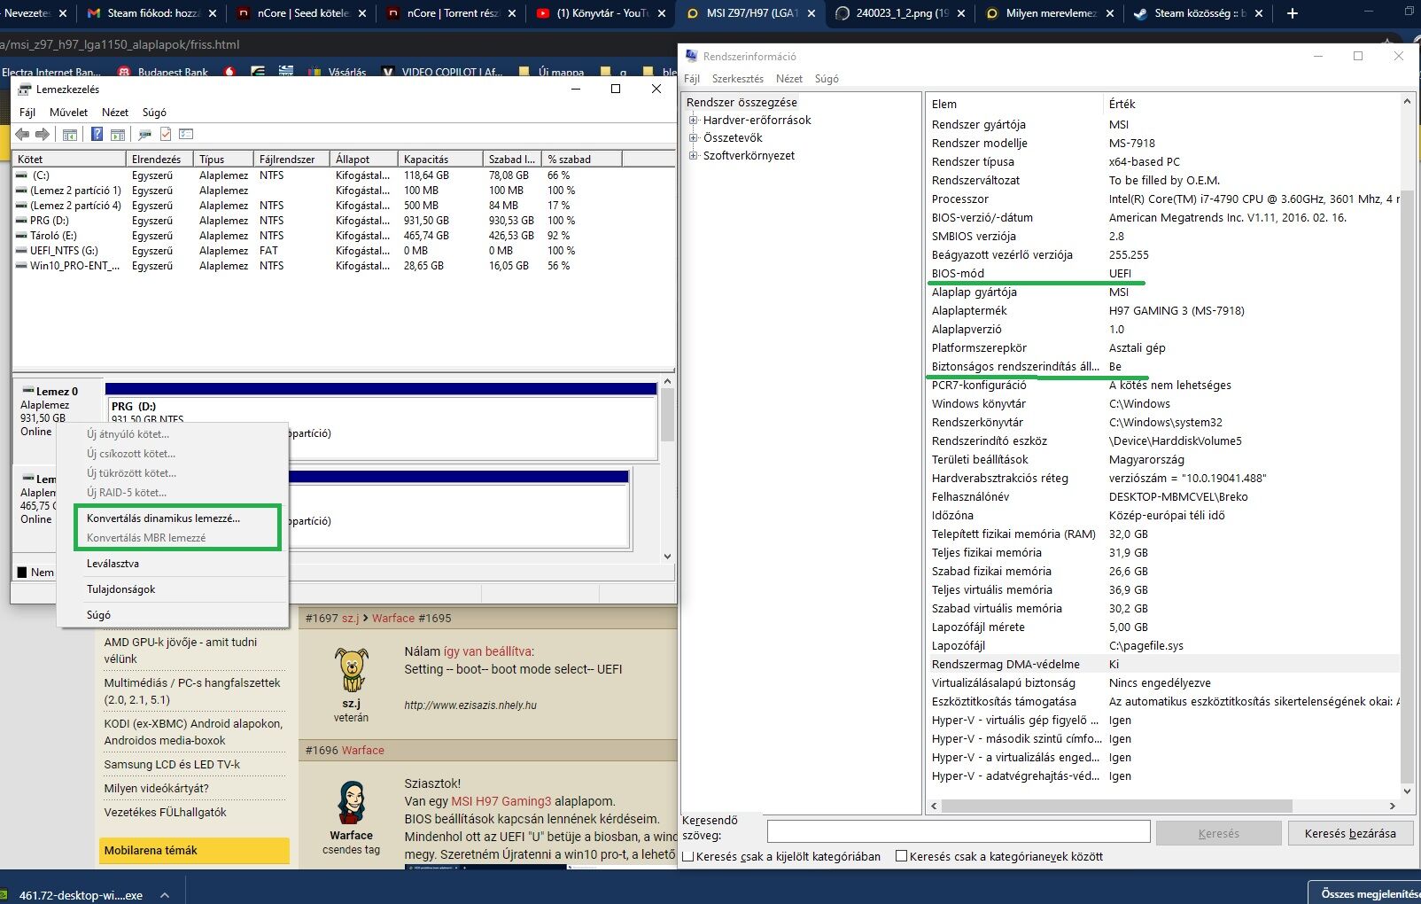Click the disk refresh/rescan toolbar icon
Screen dimensions: 1421x904
145,135
